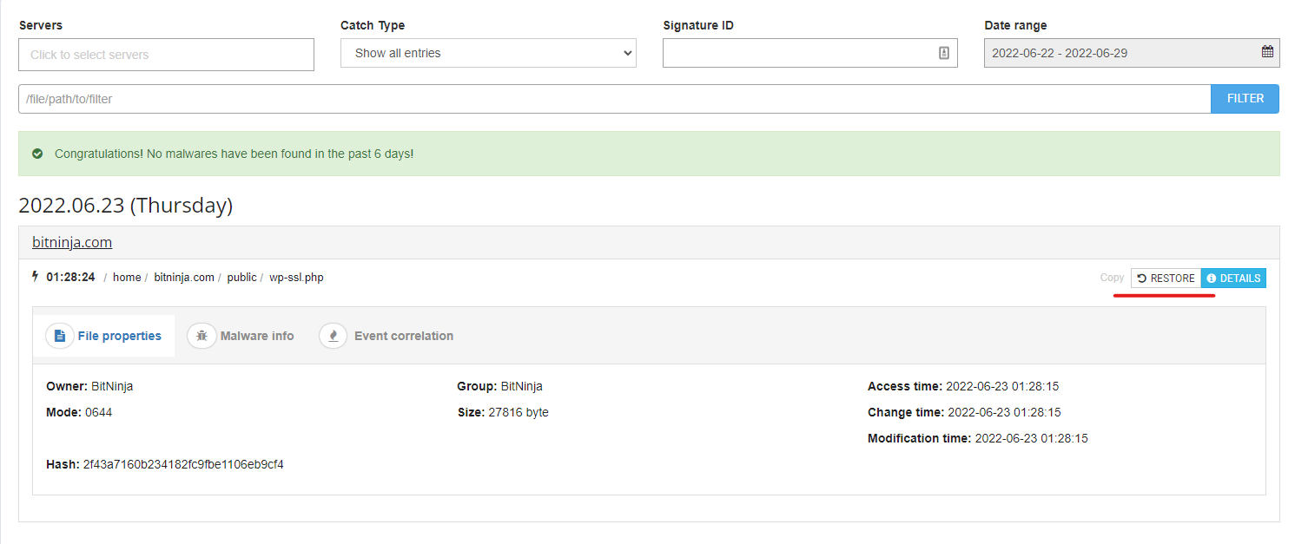Expand the Show all entries selector
This screenshot has width=1295, height=544.
click(x=488, y=52)
